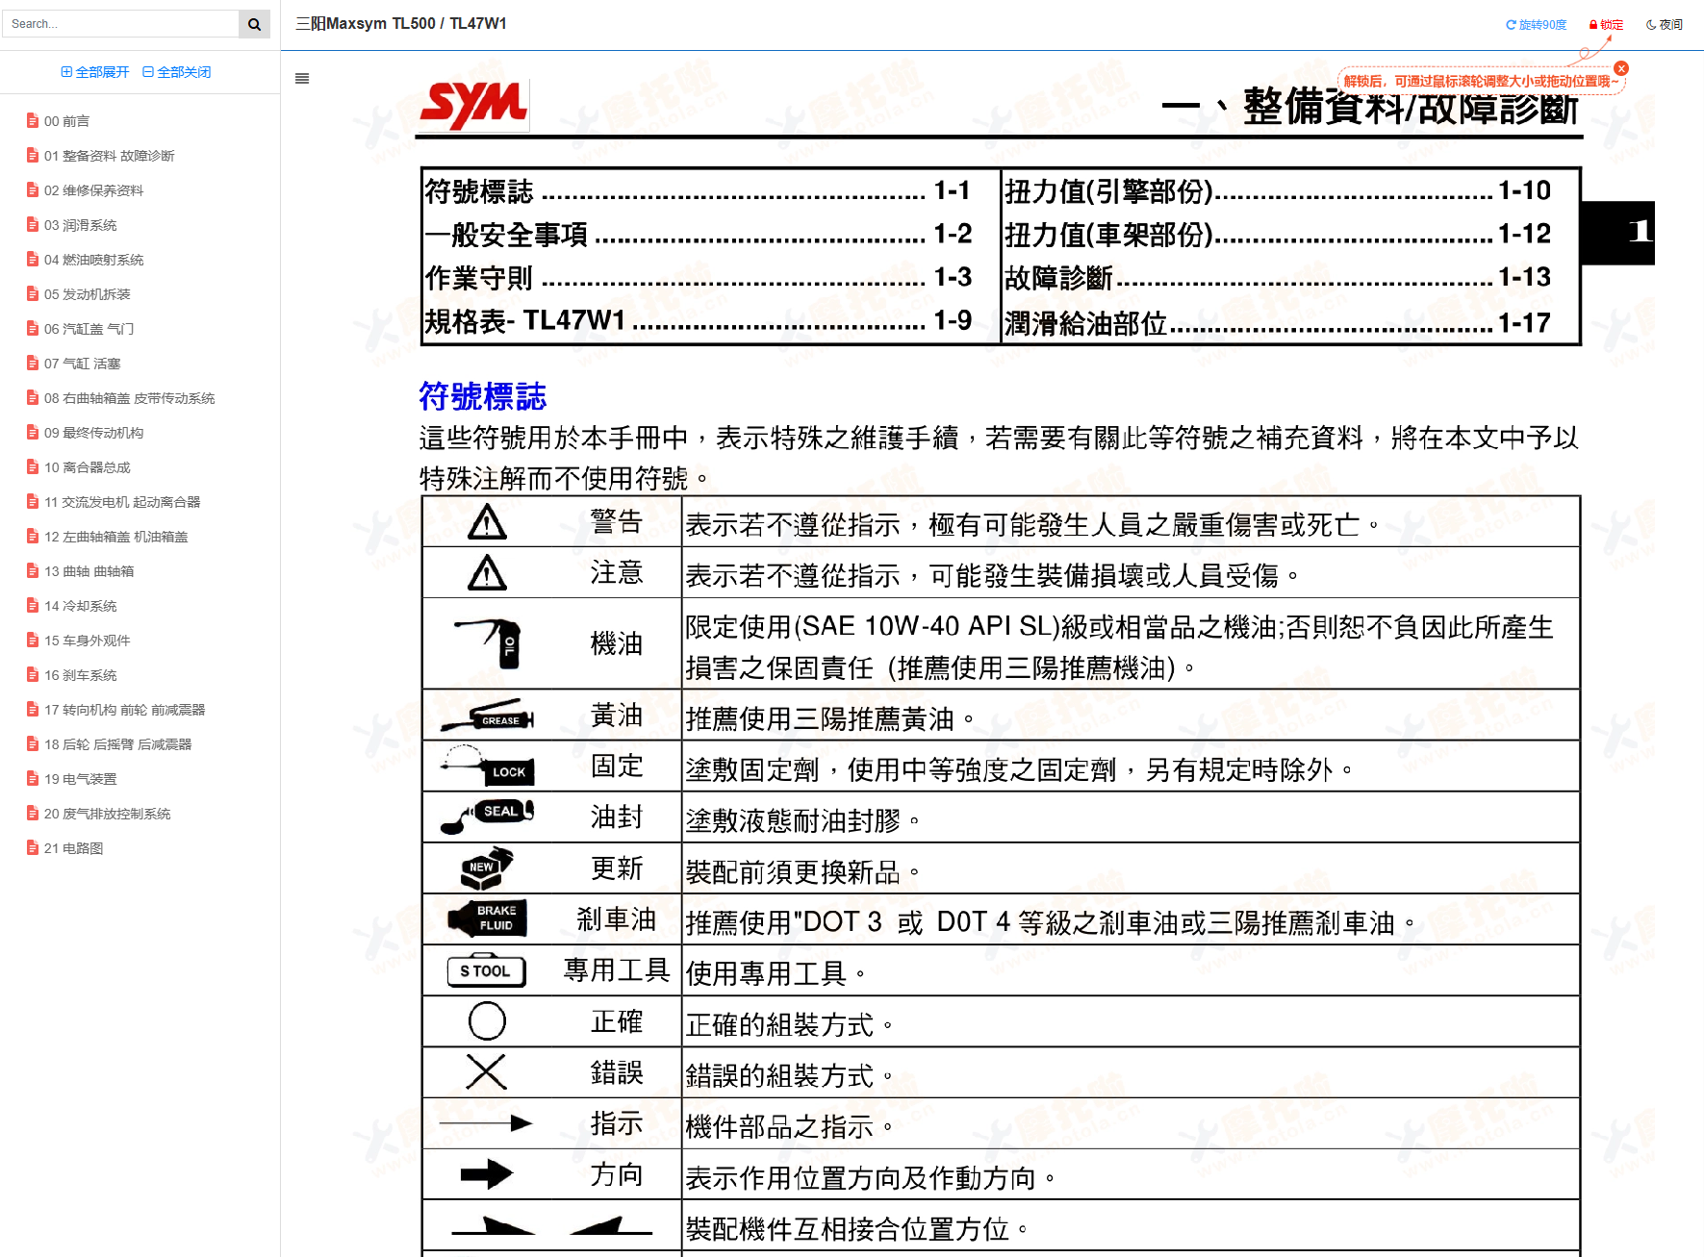The height and width of the screenshot is (1257, 1704).
Task: Click the 警告 warning triangle symbol
Action: pos(487,522)
